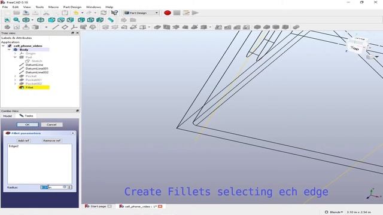Select the Sketch item under Pad
Viewport: 383px width, 215px height.
pos(37,61)
